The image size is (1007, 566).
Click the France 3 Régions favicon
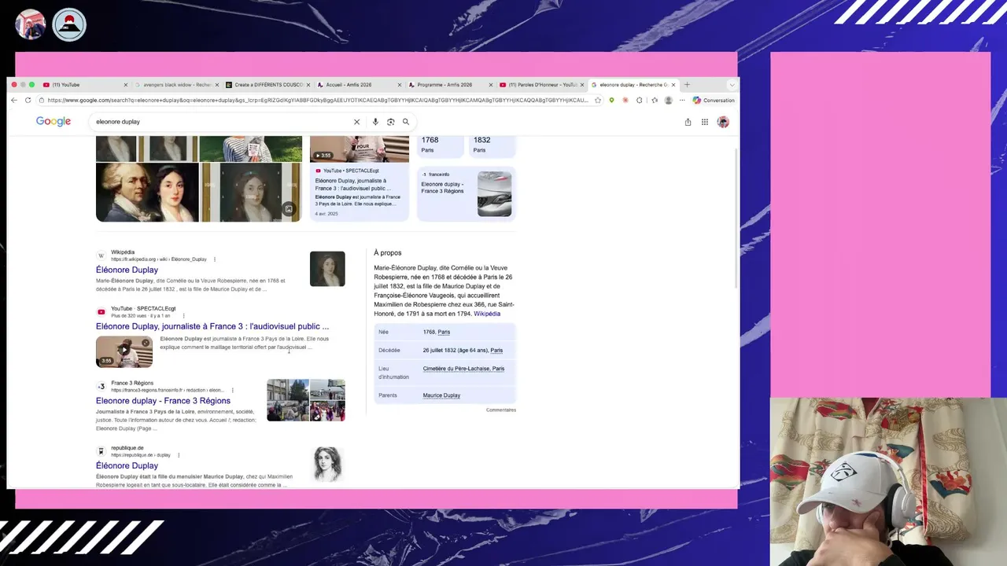(101, 386)
